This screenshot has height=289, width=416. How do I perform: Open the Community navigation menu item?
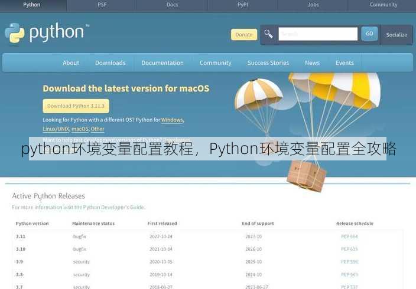tap(216, 63)
